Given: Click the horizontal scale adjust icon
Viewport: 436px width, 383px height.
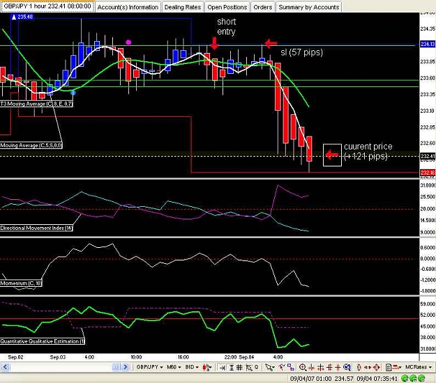Looking at the screenshot, I should click(x=368, y=368).
